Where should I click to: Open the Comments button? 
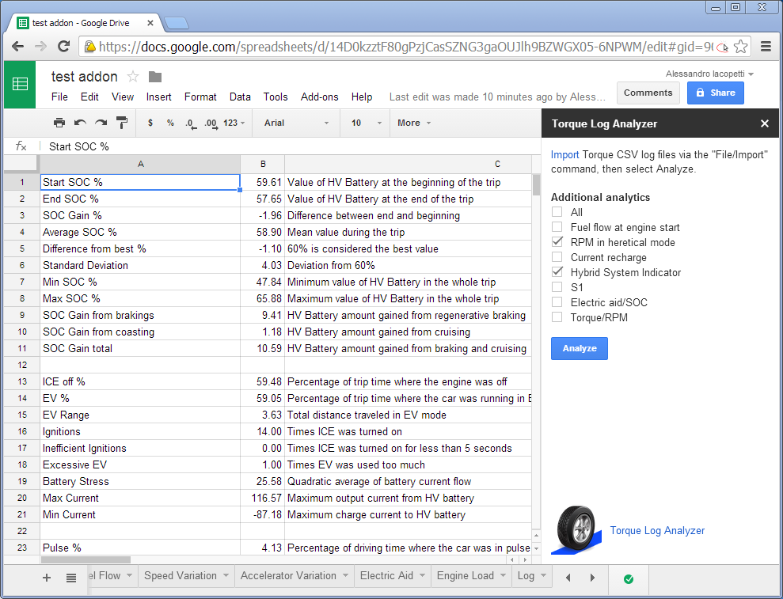click(648, 93)
